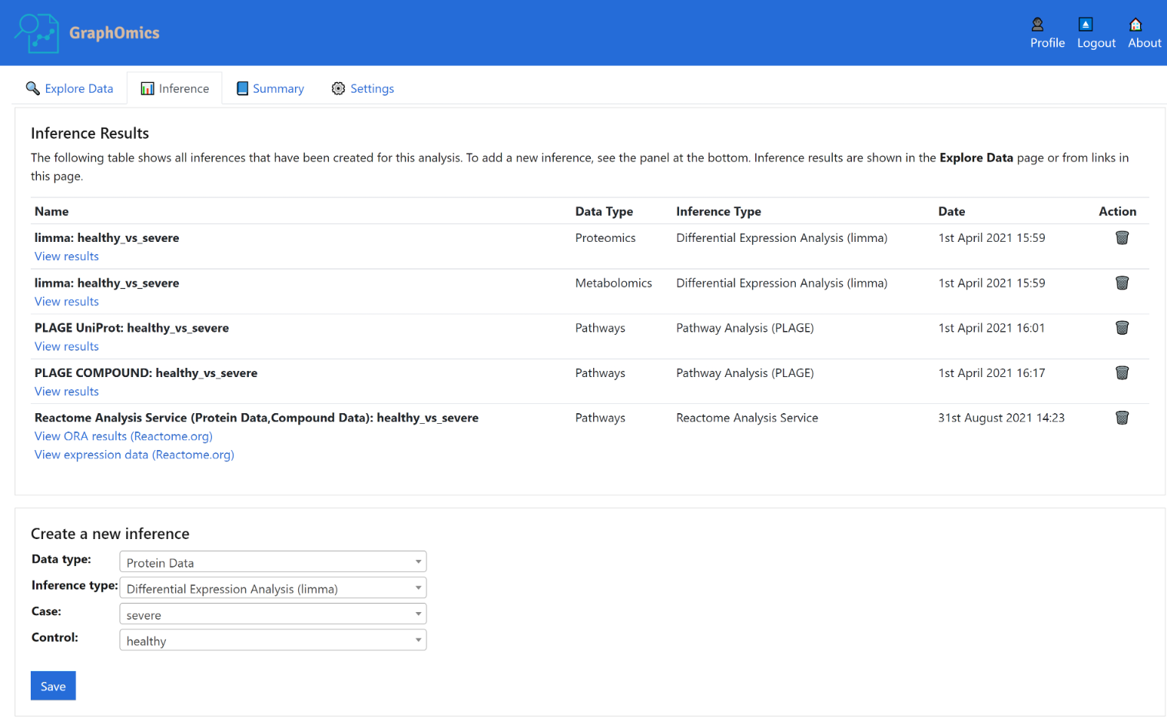Click the PLAGE COMPOUND: healthy_vs_severe name
The height and width of the screenshot is (728, 1167).
click(146, 373)
